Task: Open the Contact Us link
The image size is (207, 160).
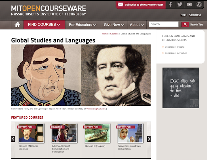Action: tap(195, 15)
